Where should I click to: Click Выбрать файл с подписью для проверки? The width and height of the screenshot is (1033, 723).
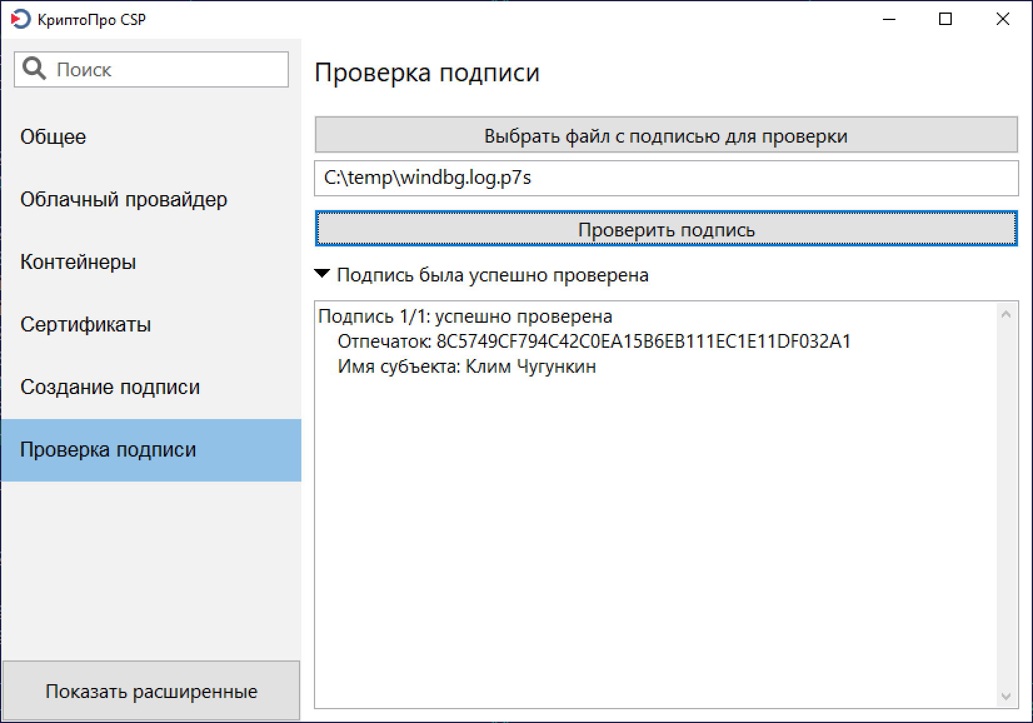click(x=666, y=136)
